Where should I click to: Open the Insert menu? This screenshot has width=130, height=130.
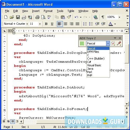click(36, 11)
